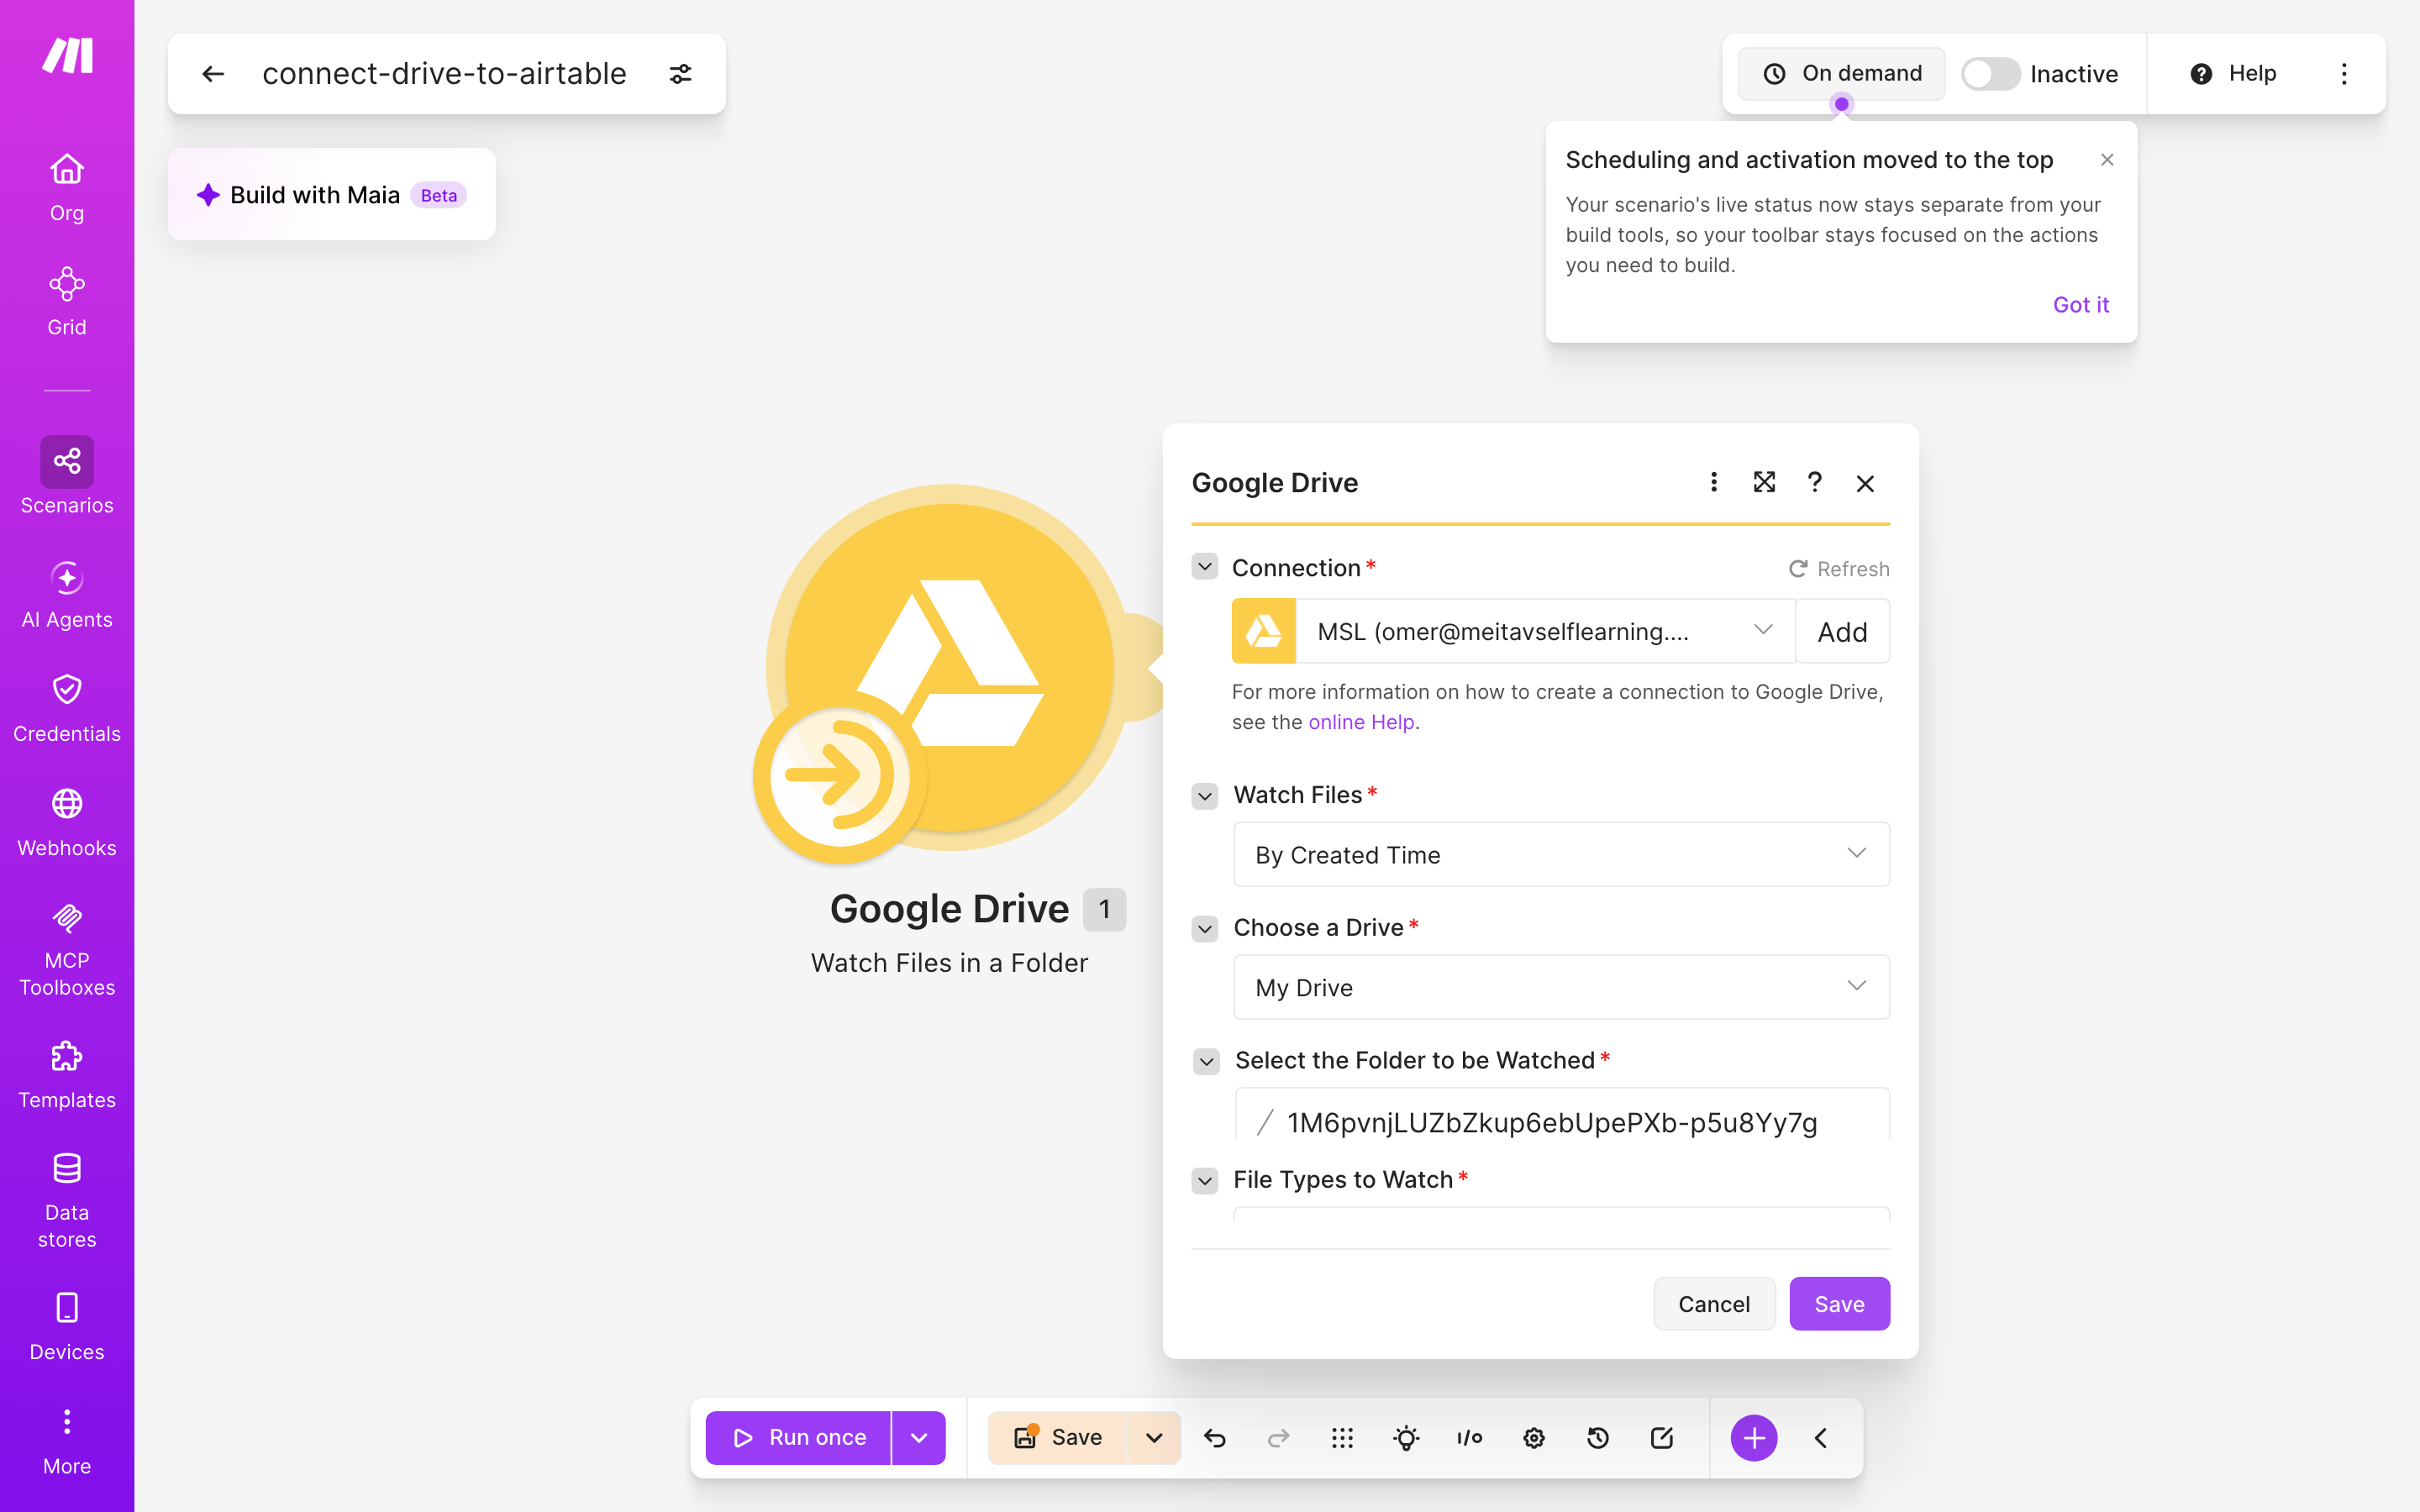Image resolution: width=2420 pixels, height=1512 pixels.
Task: Open Google Drive panel three-dot menu
Action: (x=1714, y=482)
